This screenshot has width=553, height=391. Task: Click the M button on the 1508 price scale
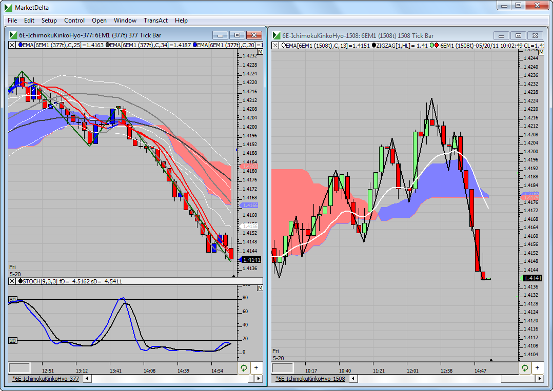point(541,52)
